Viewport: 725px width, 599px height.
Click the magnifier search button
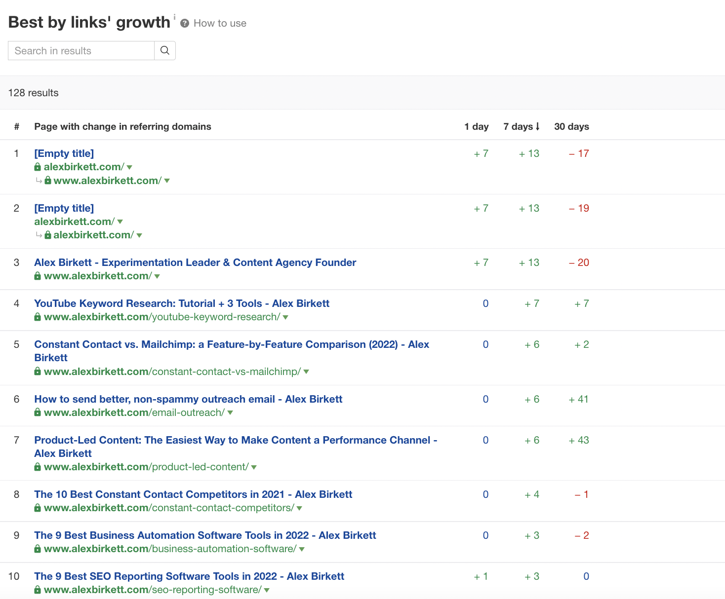(x=165, y=50)
